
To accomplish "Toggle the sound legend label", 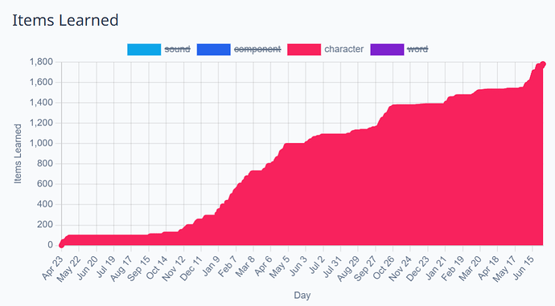I will click(x=177, y=49).
